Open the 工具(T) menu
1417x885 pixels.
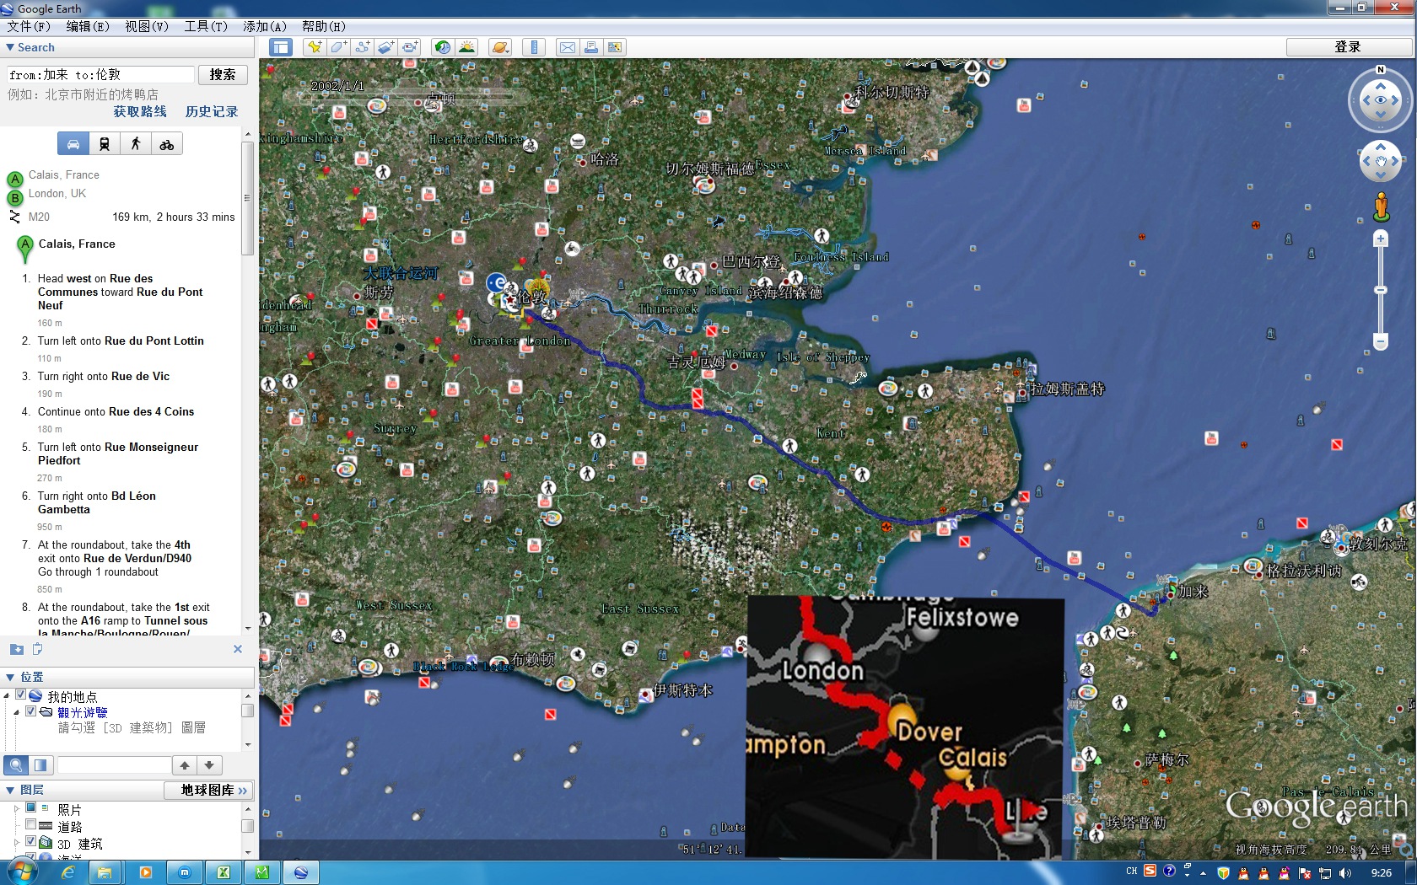pos(206,26)
